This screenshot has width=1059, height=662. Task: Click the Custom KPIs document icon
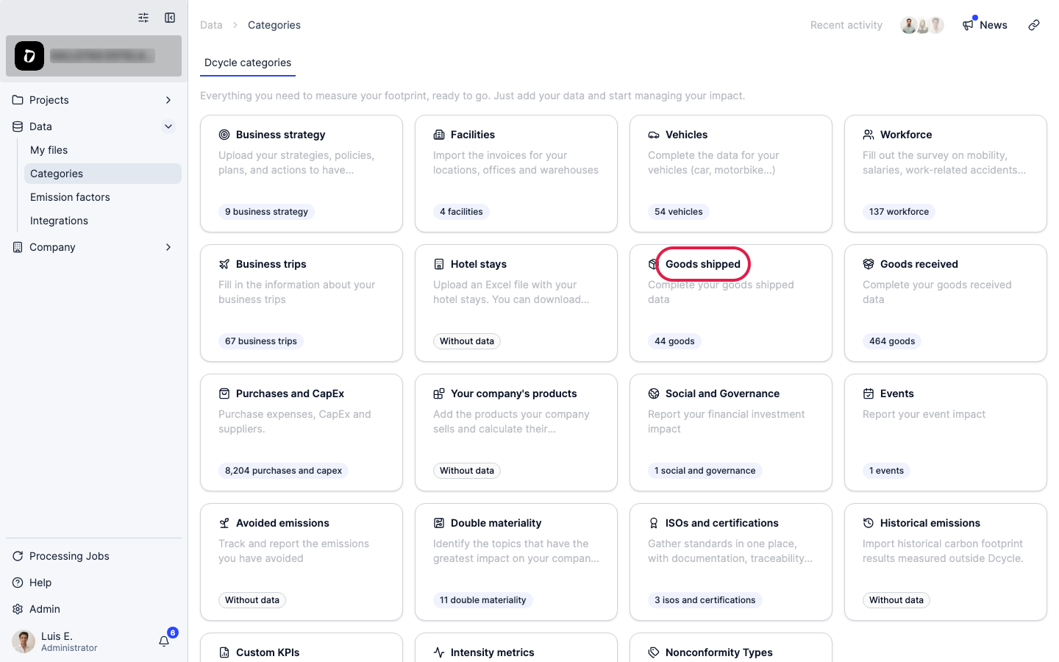tap(224, 652)
